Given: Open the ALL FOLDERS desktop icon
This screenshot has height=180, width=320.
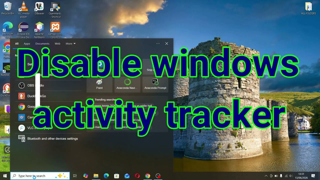Looking at the screenshot, I should pyautogui.click(x=308, y=8).
